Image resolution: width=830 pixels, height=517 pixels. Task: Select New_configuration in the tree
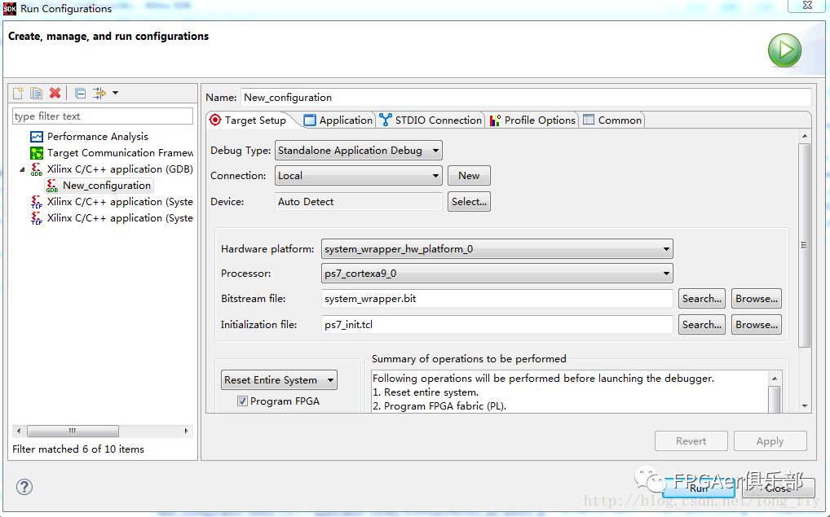tap(107, 186)
